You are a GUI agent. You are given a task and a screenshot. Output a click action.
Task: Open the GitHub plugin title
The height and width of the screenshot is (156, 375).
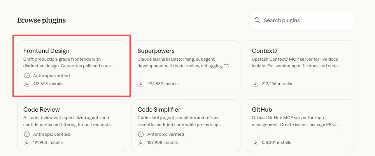point(261,110)
